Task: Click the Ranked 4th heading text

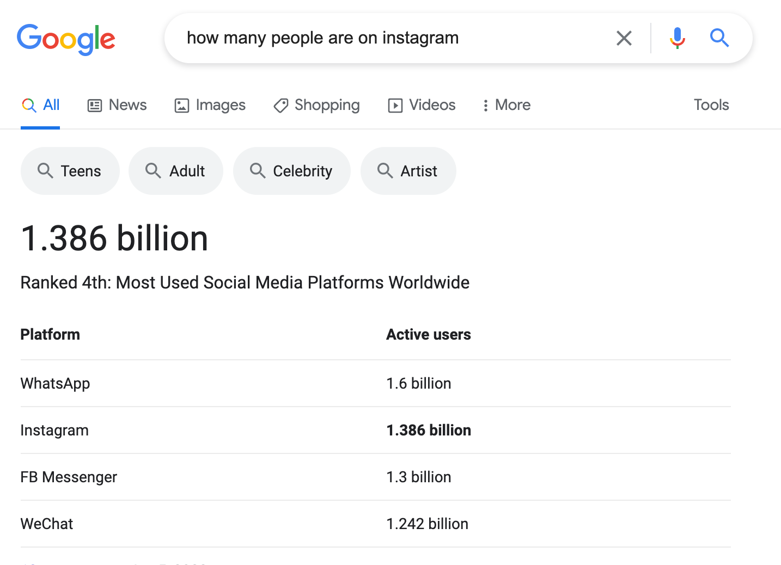Action: click(x=245, y=282)
